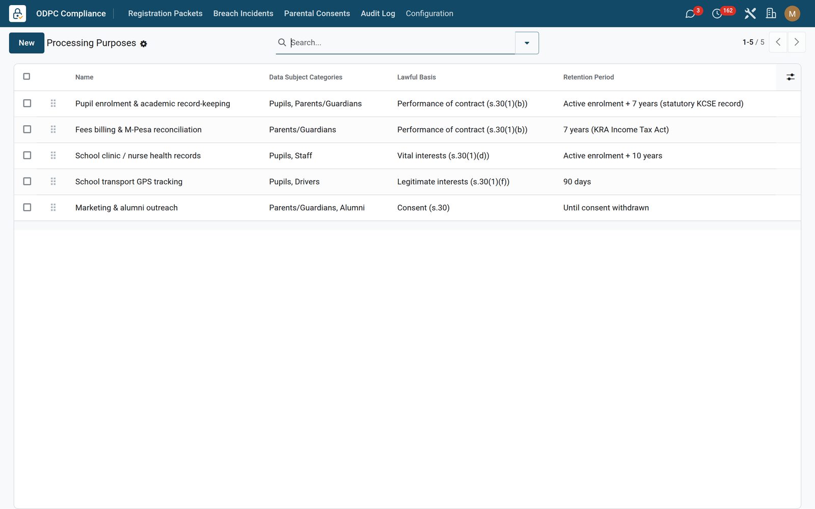The image size is (815, 509).
Task: Click the ODPC Compliance app title
Action: (71, 14)
